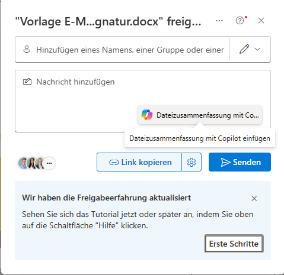284x275 pixels.
Task: Open the edit permission pencil dropdown
Action: pyautogui.click(x=250, y=49)
